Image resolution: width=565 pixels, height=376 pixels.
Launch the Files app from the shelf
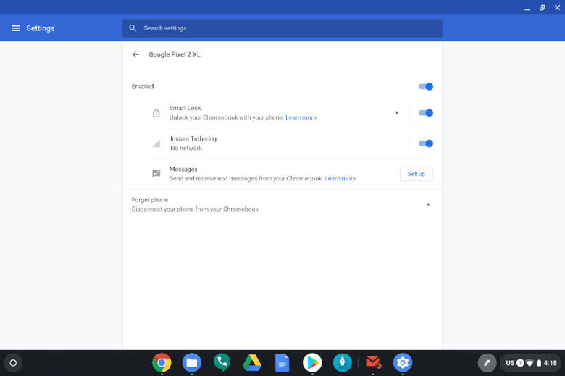pos(192,362)
